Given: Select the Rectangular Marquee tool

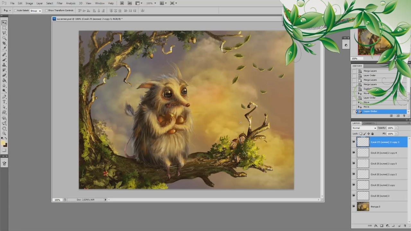Looking at the screenshot, I should pyautogui.click(x=4, y=28).
